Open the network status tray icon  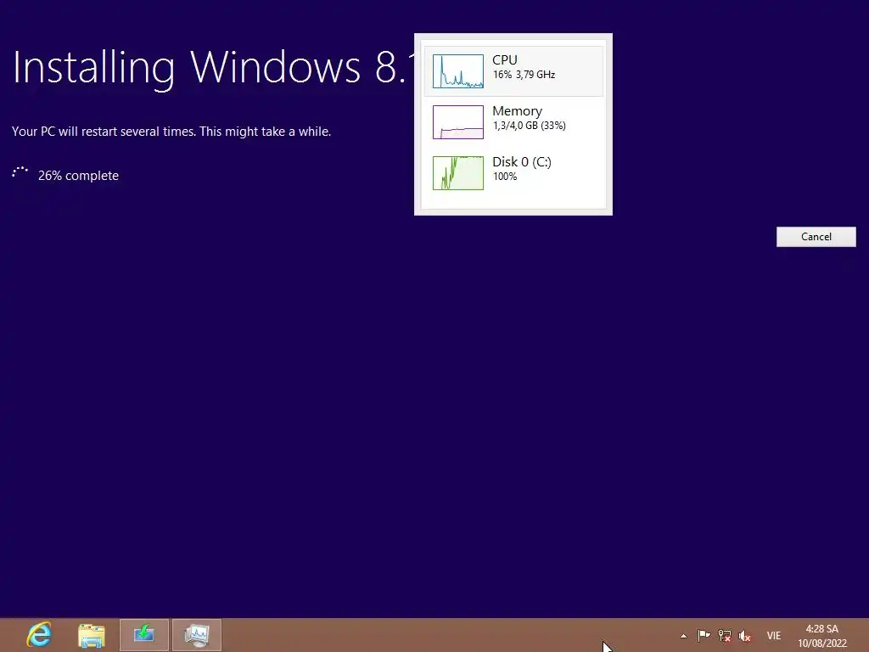pyautogui.click(x=725, y=635)
